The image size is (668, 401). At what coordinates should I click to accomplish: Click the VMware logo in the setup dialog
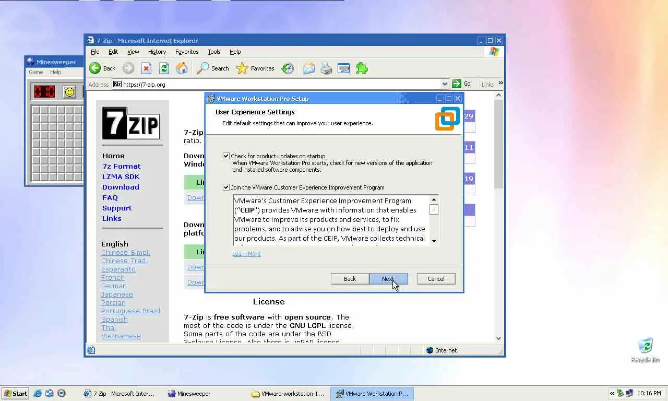tap(447, 119)
